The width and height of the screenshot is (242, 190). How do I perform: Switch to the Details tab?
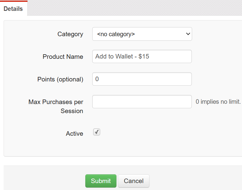pyautogui.click(x=14, y=9)
